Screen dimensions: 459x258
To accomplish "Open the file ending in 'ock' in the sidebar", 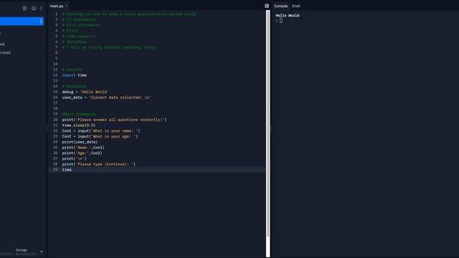I will pyautogui.click(x=2, y=44).
